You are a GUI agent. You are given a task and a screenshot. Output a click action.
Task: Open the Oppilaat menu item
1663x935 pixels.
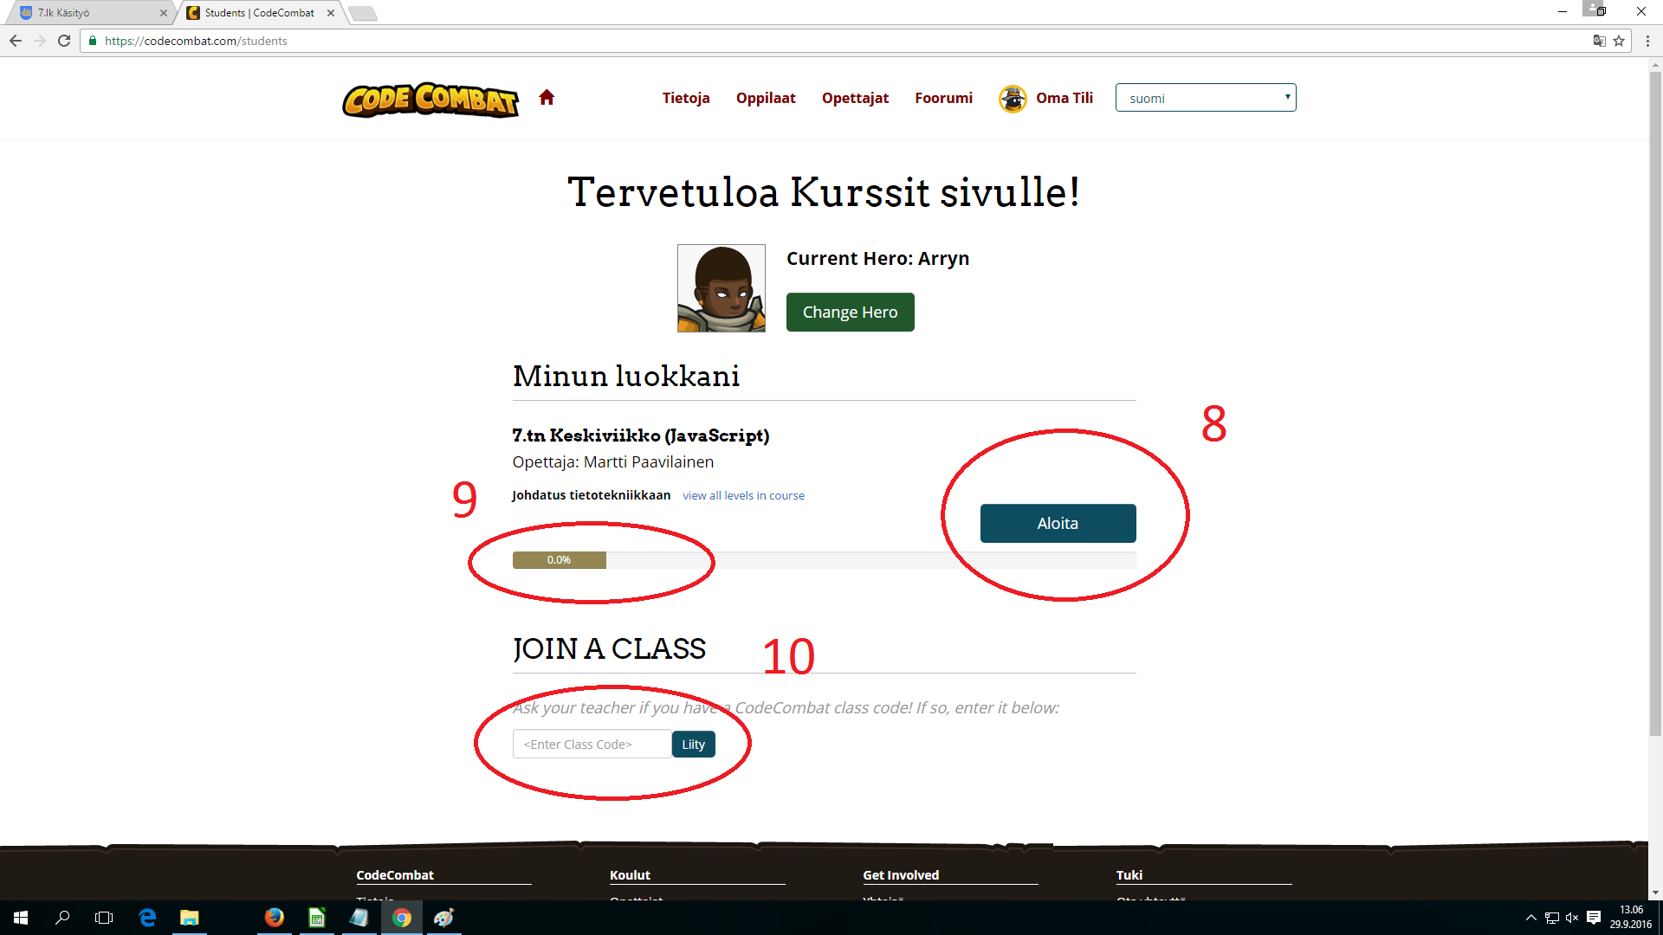[765, 98]
